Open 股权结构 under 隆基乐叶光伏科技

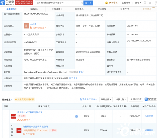tap(24, 120)
